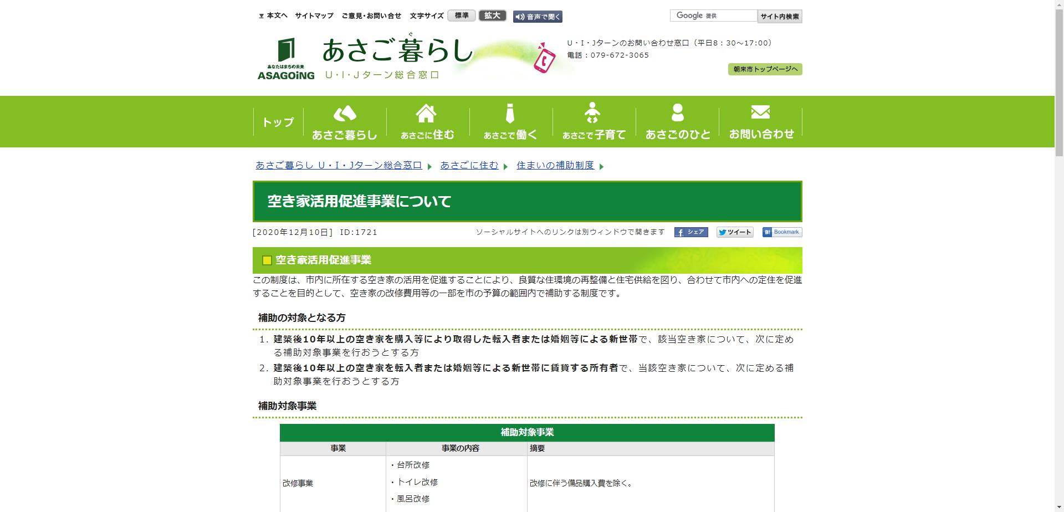1064x512 pixels.
Task: Share the page on Facebook
Action: pyautogui.click(x=690, y=232)
